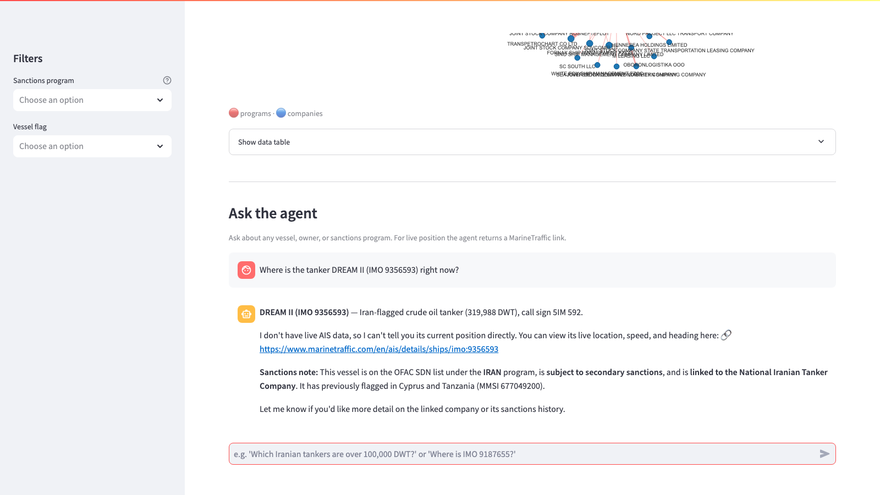Focus the agent question input field

pyautogui.click(x=522, y=454)
